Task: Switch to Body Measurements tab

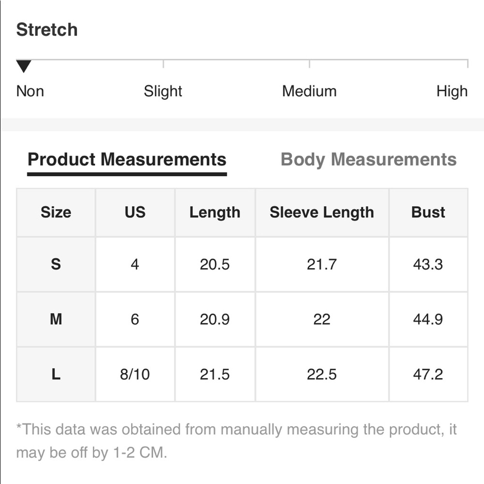Action: click(368, 160)
